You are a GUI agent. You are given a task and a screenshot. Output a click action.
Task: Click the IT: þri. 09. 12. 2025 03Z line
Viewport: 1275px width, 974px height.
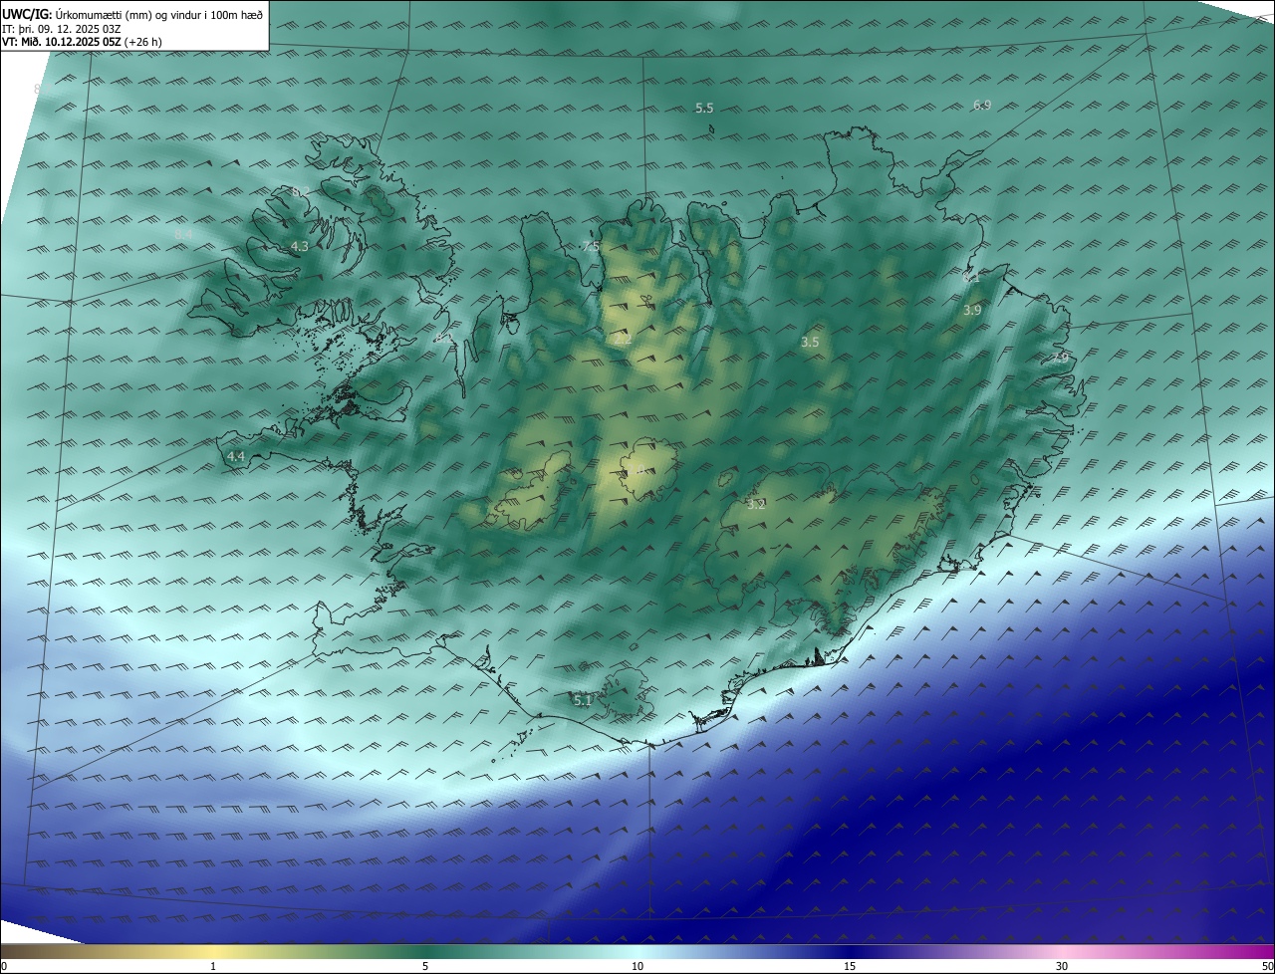click(x=62, y=28)
